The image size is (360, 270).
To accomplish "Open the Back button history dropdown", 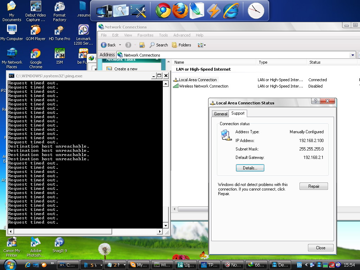I will point(120,45).
